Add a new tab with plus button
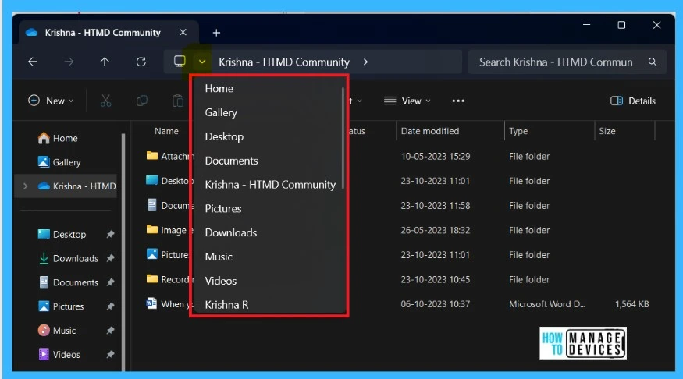 pyautogui.click(x=216, y=33)
